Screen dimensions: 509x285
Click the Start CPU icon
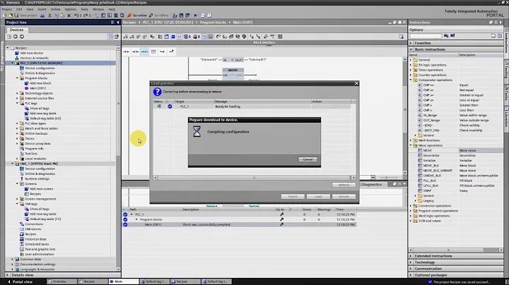coord(181,16)
